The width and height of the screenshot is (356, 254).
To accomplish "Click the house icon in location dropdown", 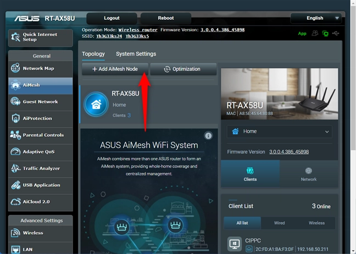I will pos(236,131).
